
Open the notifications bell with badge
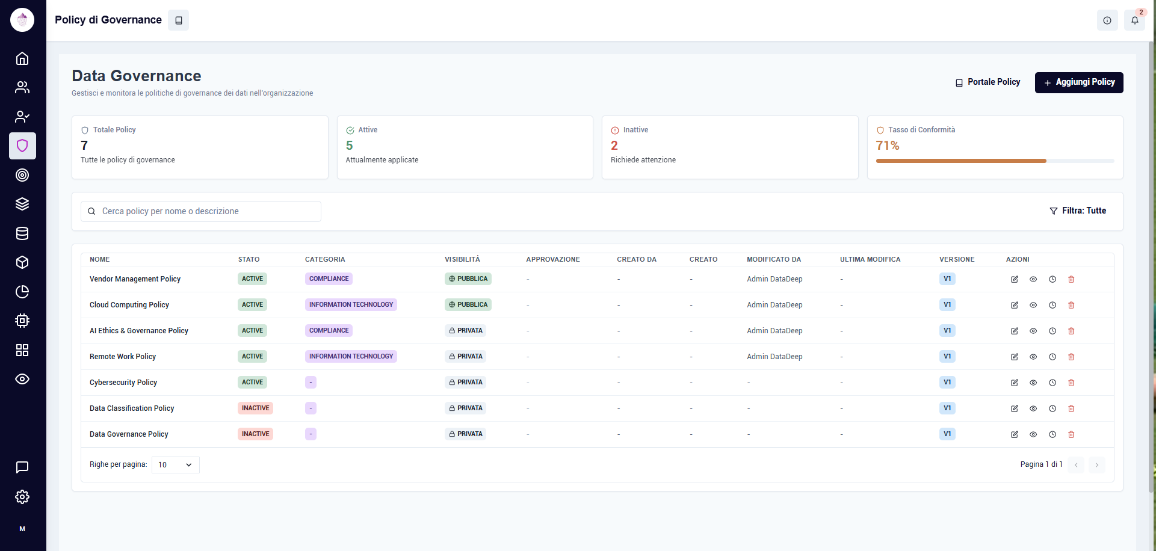tap(1136, 20)
